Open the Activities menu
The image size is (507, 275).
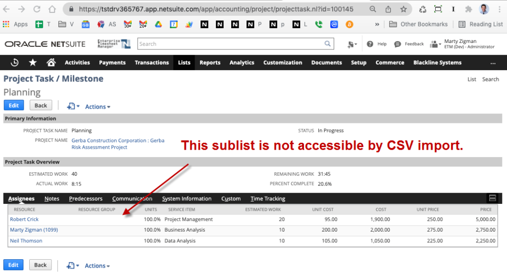pos(77,63)
